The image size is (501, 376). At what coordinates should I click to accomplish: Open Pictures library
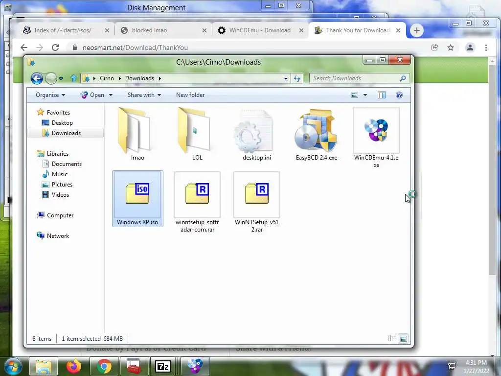62,185
